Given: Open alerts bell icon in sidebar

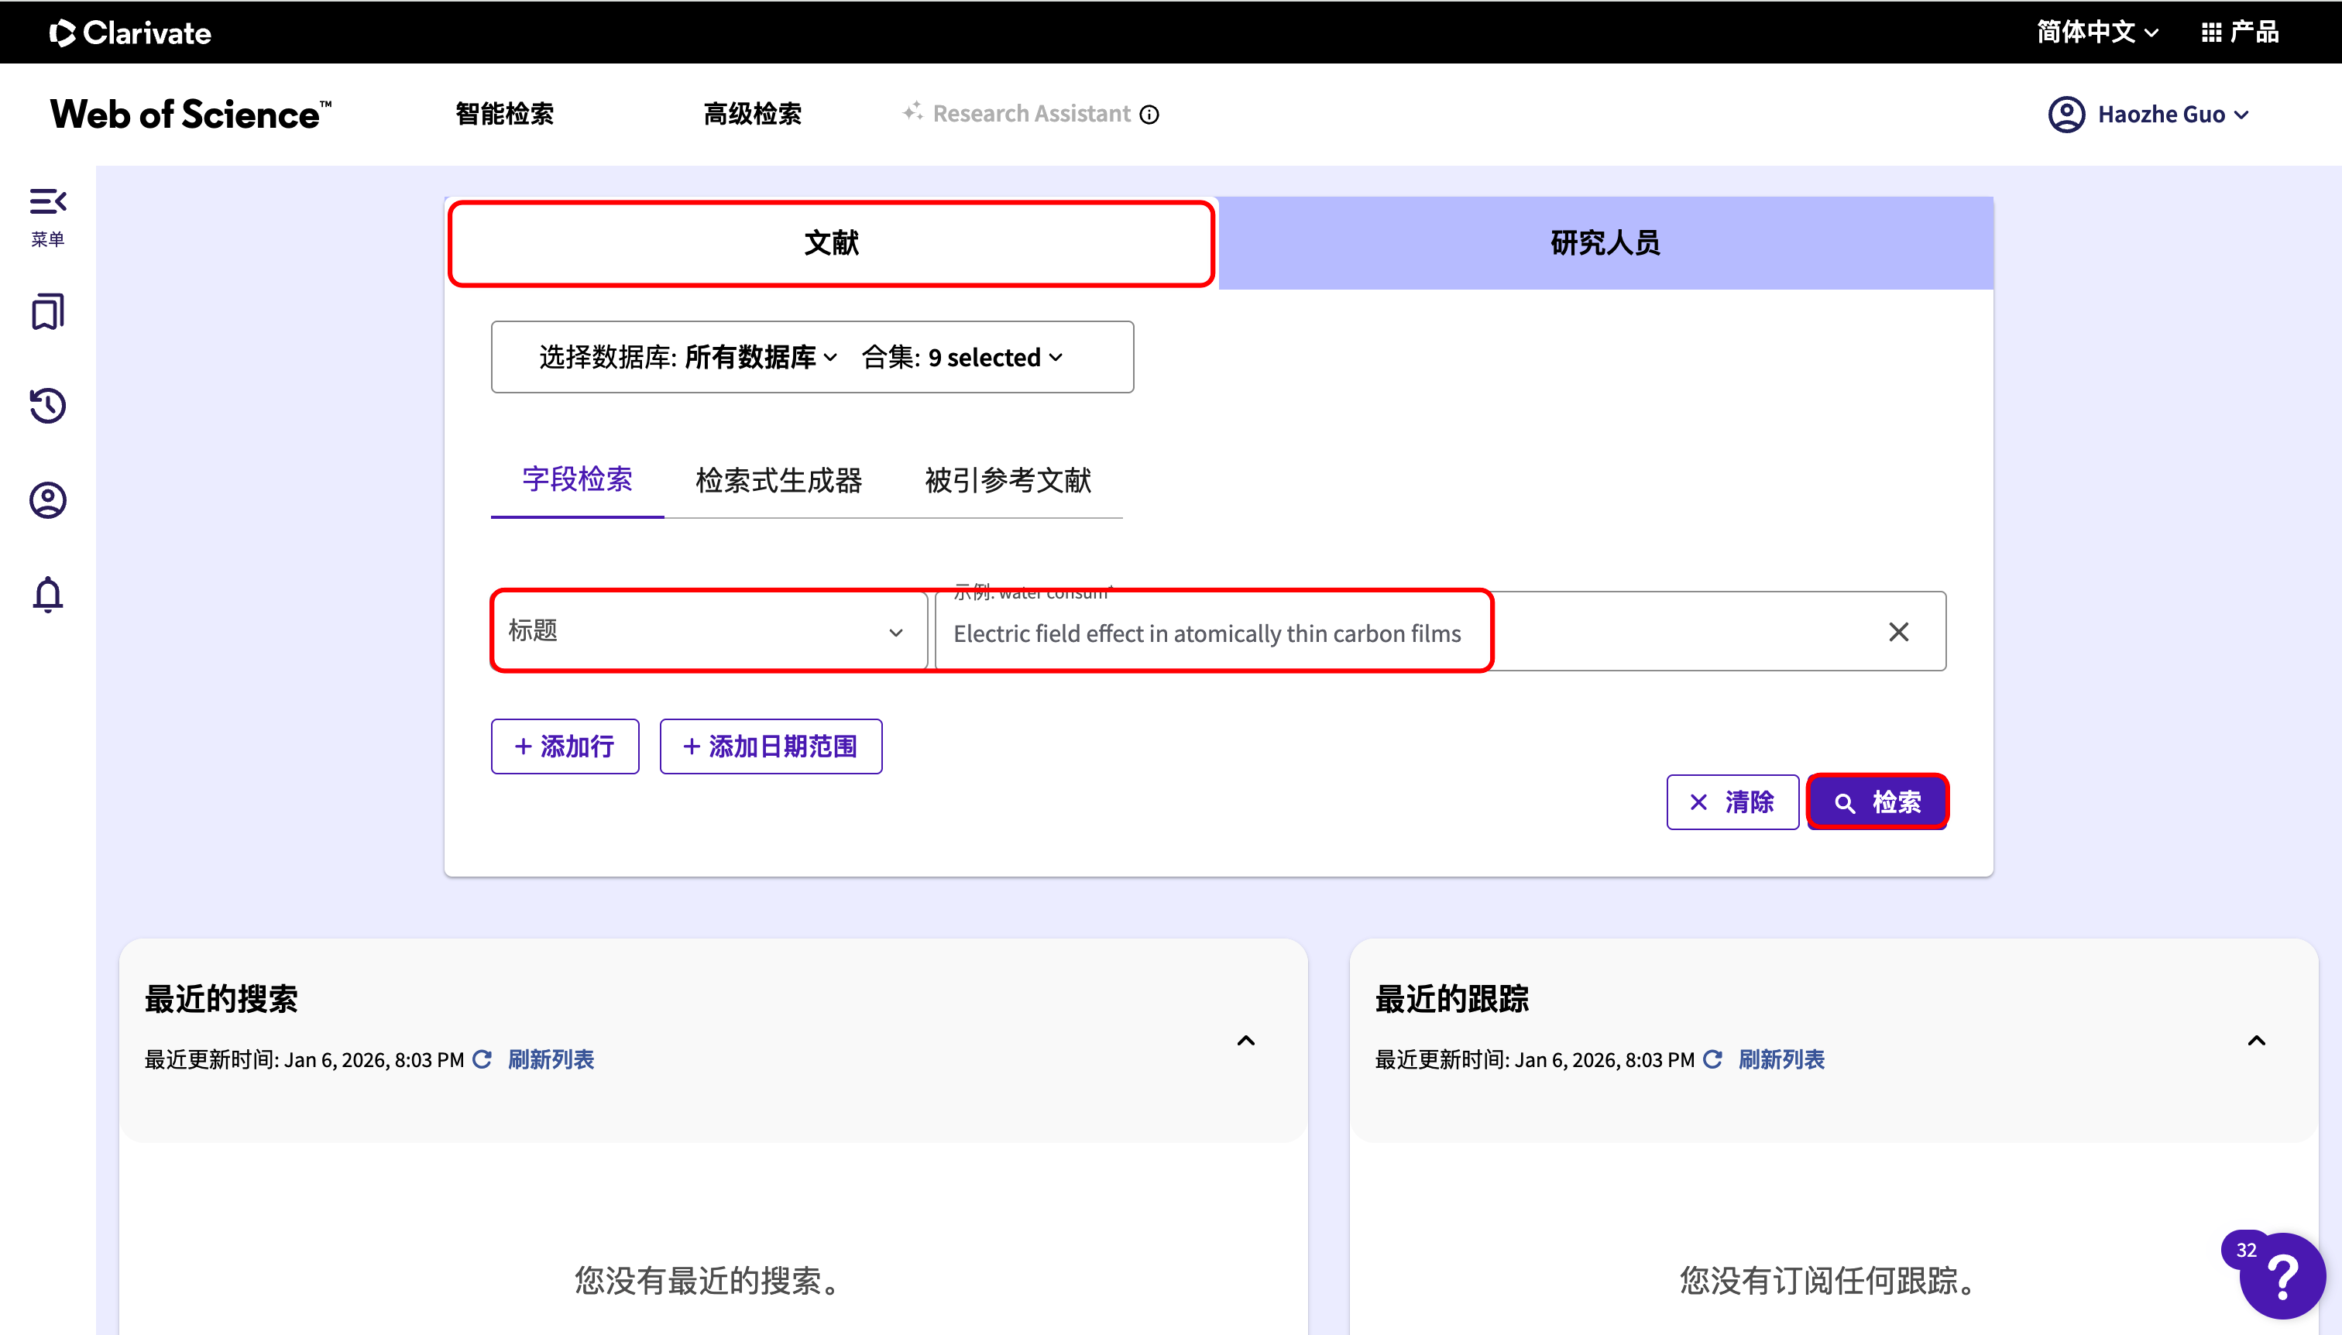Looking at the screenshot, I should pos(48,594).
